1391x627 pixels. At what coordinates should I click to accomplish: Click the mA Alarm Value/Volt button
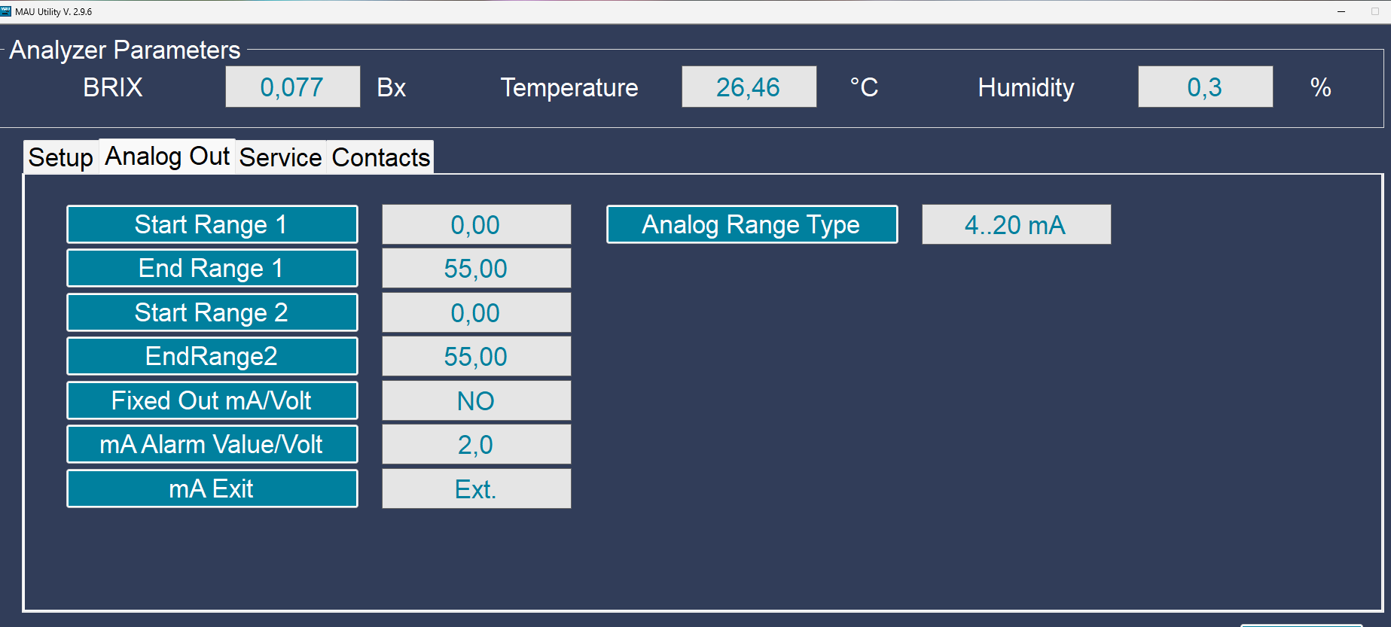pos(212,444)
